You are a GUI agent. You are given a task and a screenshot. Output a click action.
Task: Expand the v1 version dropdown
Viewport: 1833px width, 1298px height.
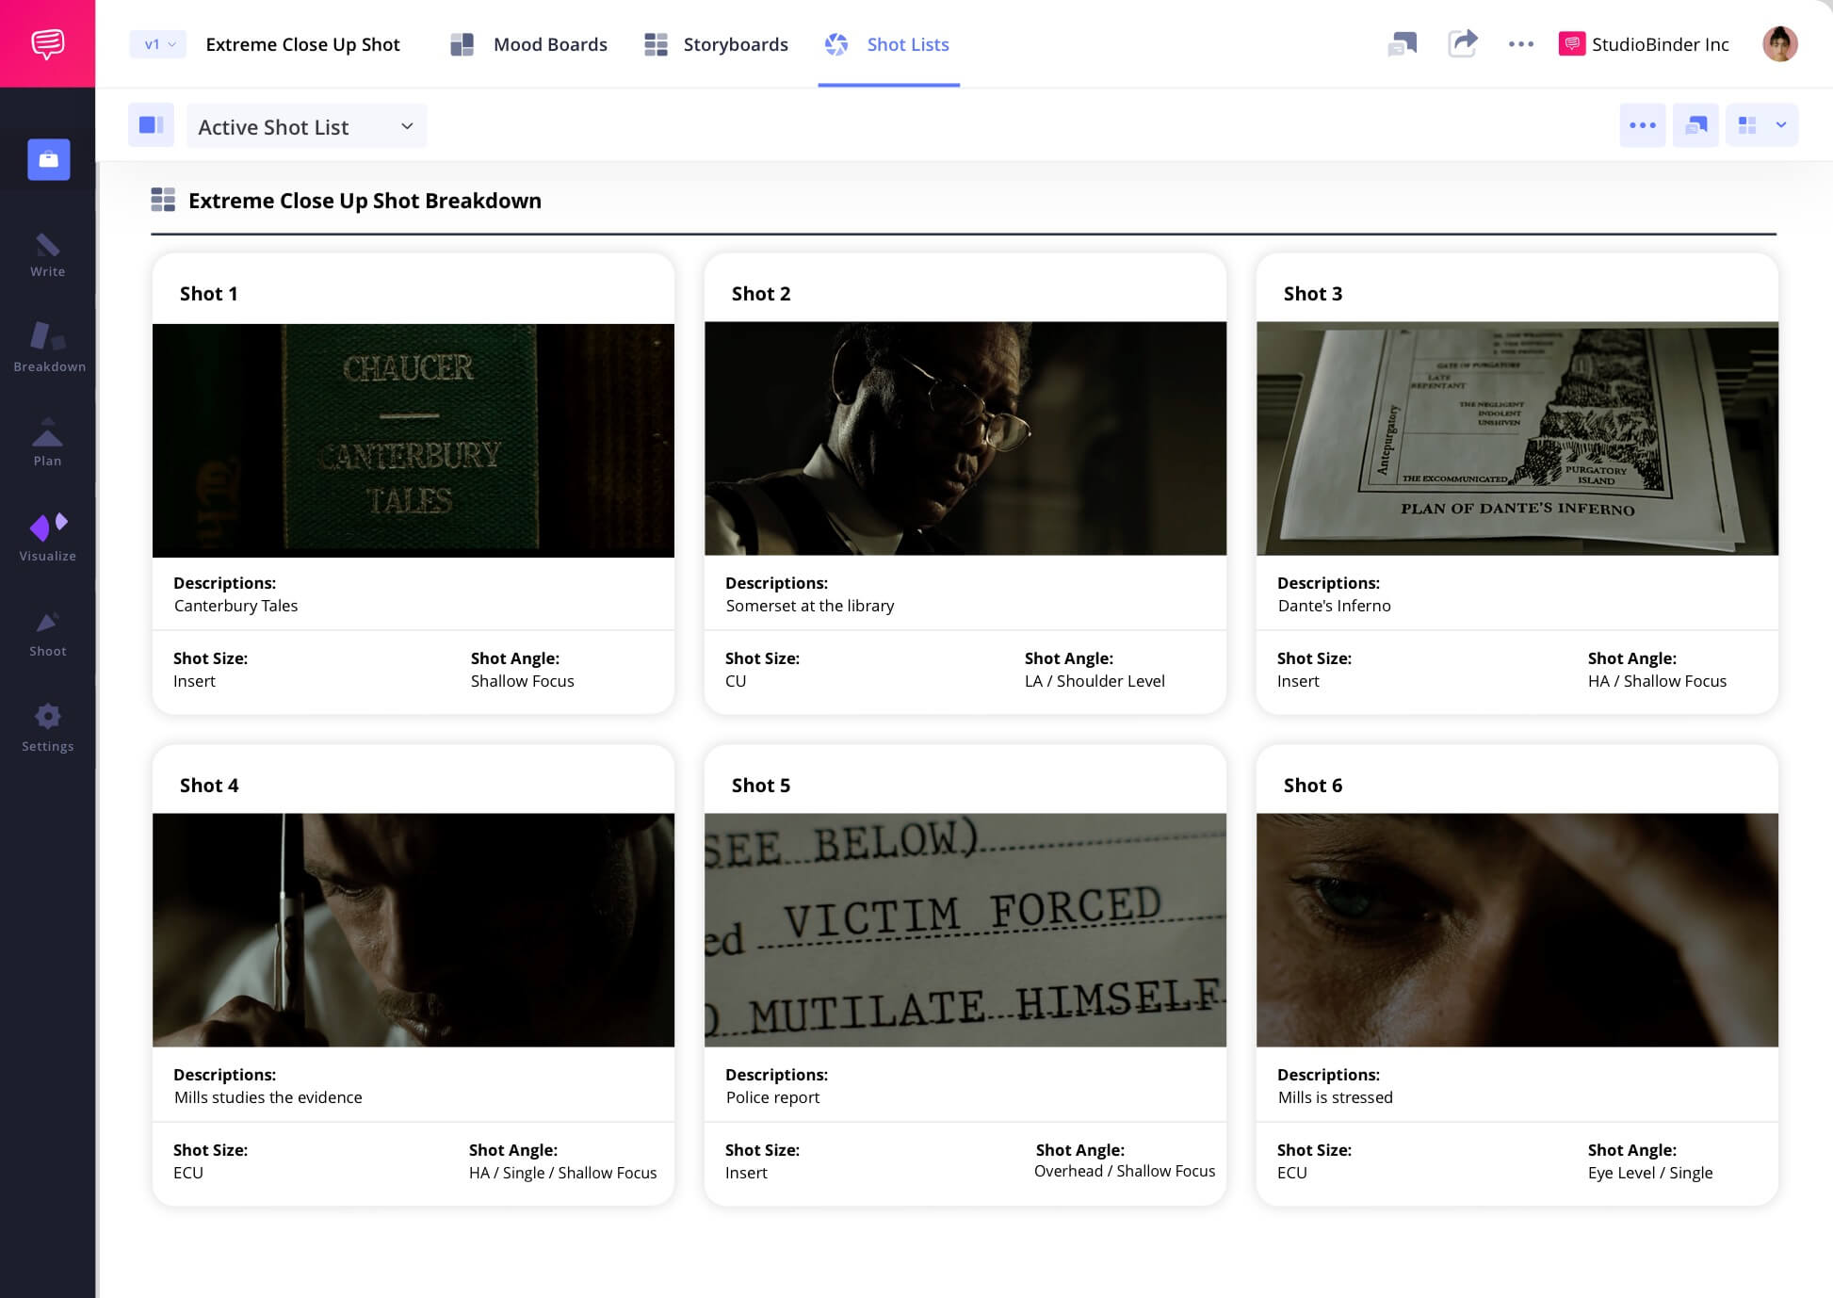click(x=158, y=44)
